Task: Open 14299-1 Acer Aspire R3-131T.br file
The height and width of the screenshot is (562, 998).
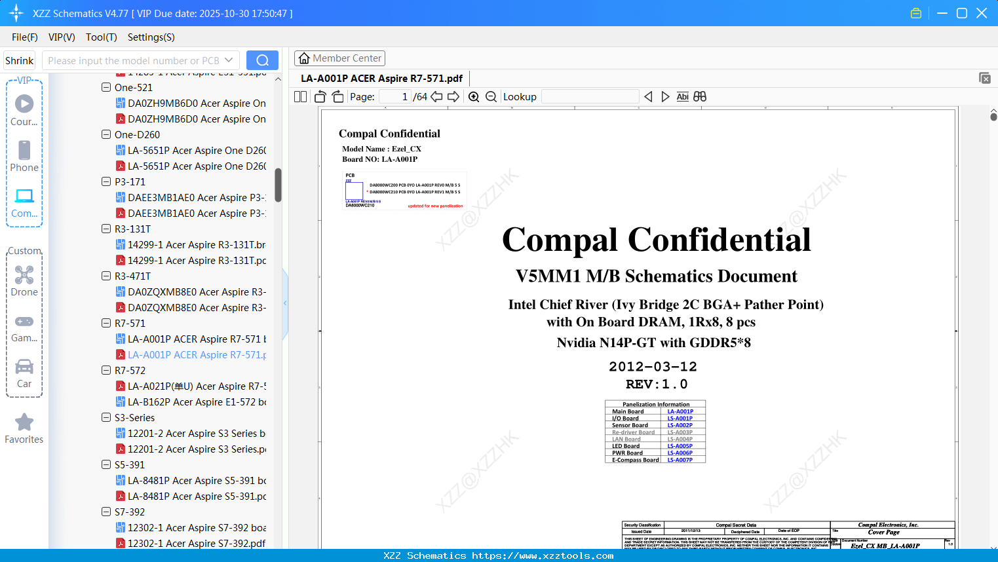Action: (191, 245)
